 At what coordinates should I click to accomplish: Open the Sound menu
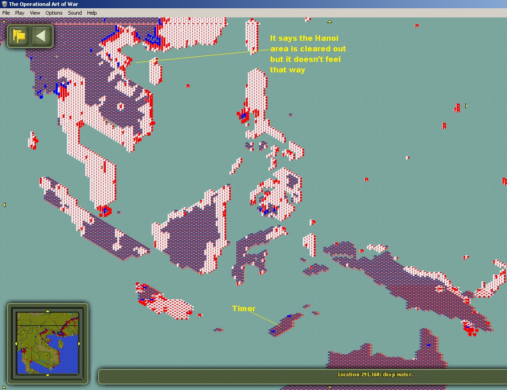(x=75, y=13)
